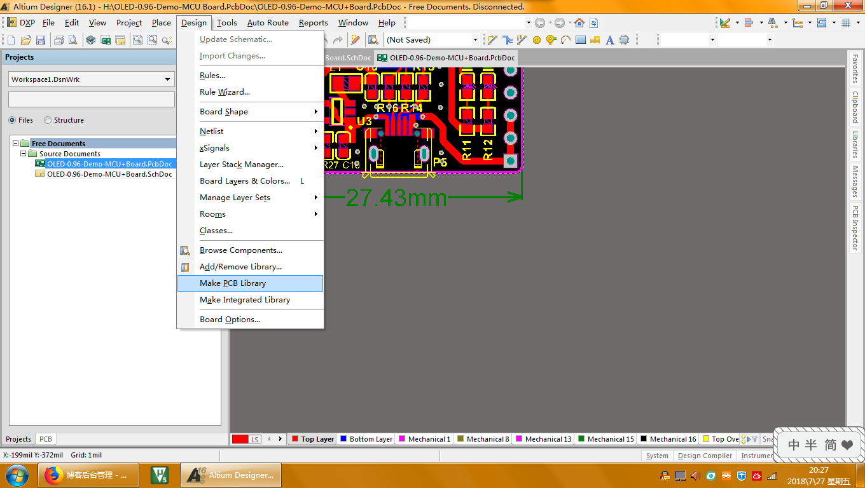Open the DXP system menu
Image resolution: width=865 pixels, height=488 pixels.
point(21,23)
